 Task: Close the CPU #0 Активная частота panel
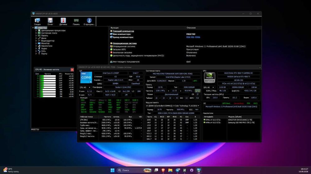pyautogui.click(x=72, y=70)
